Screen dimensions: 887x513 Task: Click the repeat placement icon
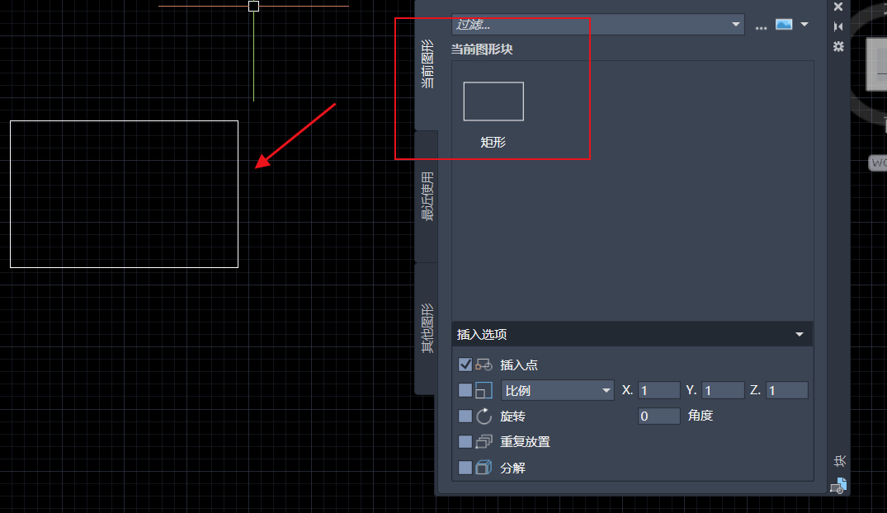click(484, 441)
